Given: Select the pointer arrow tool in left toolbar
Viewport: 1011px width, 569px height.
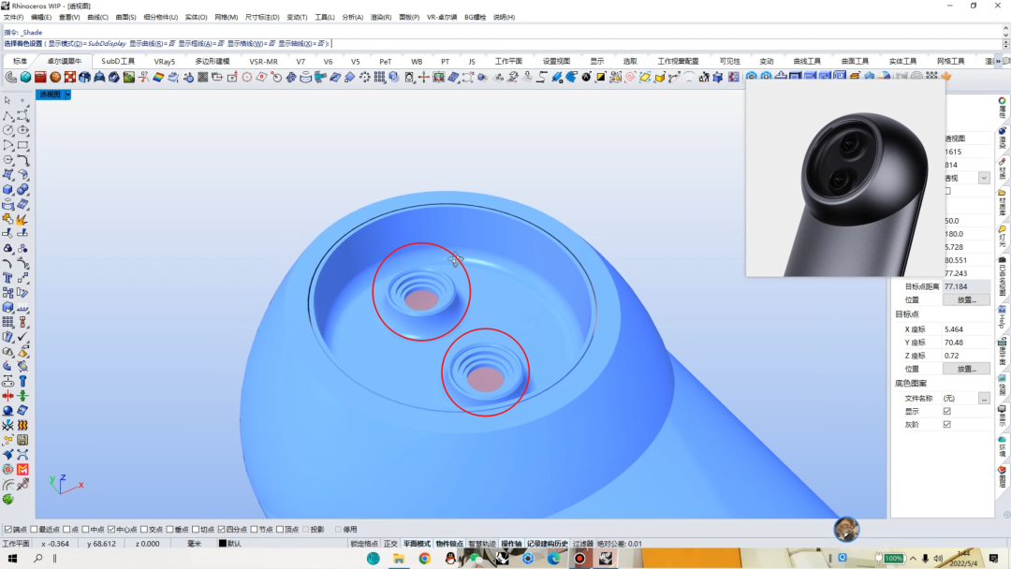Looking at the screenshot, I should [x=7, y=100].
